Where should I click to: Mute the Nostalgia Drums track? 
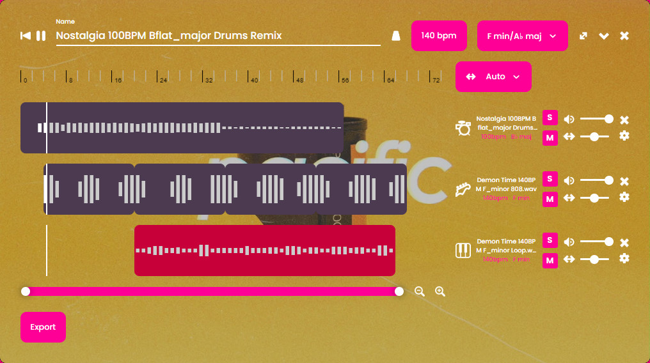click(550, 138)
